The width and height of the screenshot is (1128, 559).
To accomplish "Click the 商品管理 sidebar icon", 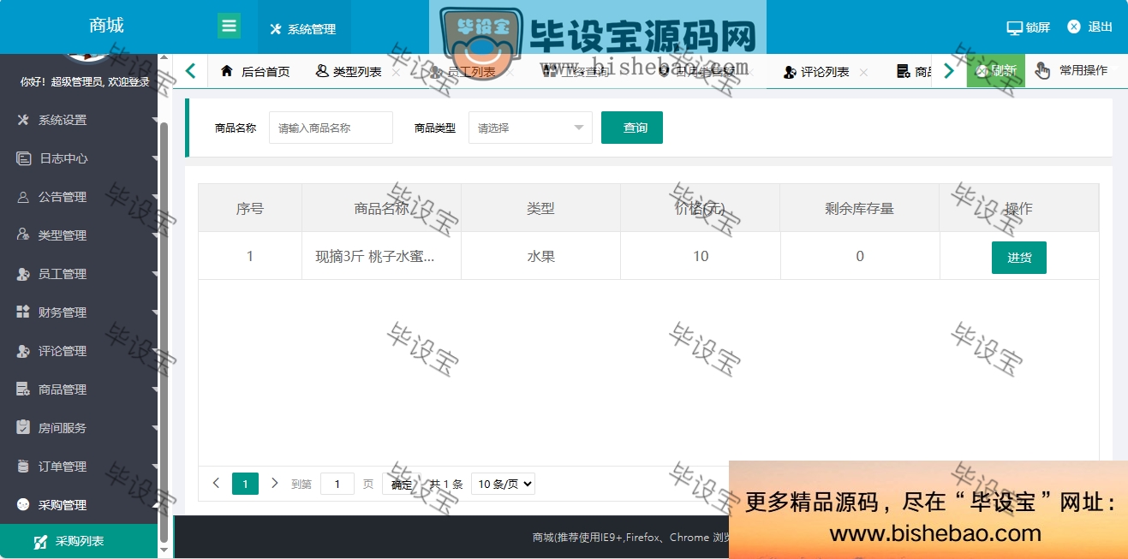I will pos(23,390).
